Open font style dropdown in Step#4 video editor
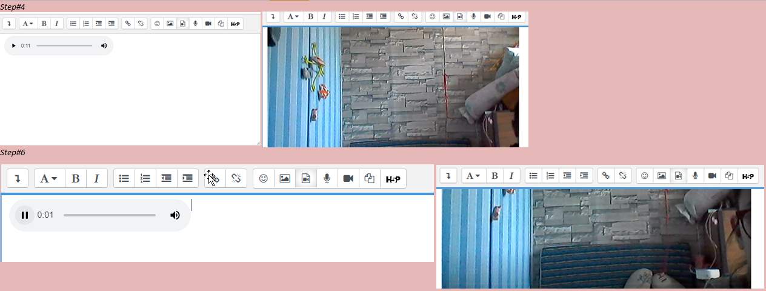The width and height of the screenshot is (766, 291). pyautogui.click(x=293, y=16)
